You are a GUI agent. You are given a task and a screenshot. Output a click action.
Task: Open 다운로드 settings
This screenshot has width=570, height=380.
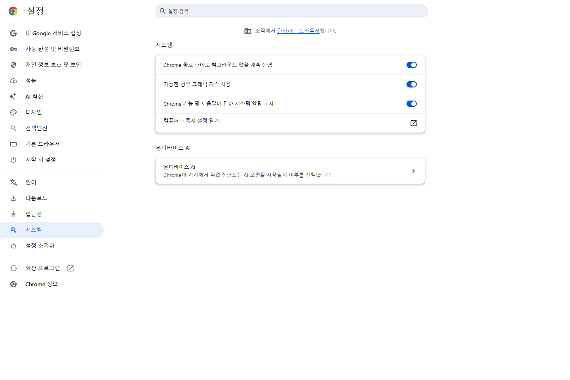coord(52,198)
